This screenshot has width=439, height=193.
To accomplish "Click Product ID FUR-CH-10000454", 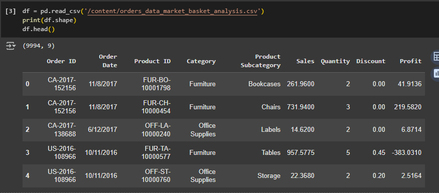I will click(156, 107).
